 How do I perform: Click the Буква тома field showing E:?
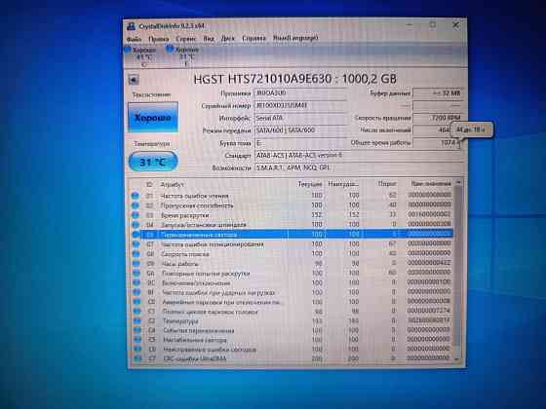click(x=301, y=143)
